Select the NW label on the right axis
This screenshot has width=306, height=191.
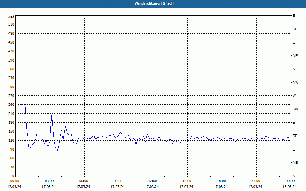click(x=295, y=83)
